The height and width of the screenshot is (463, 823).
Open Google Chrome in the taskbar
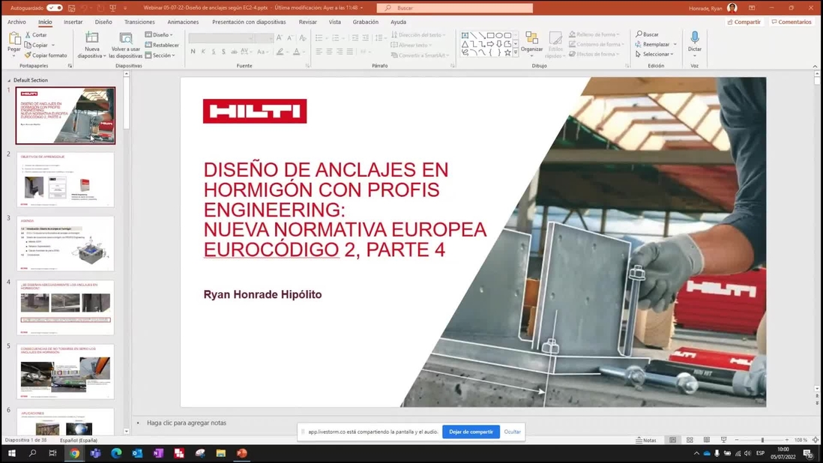(74, 453)
